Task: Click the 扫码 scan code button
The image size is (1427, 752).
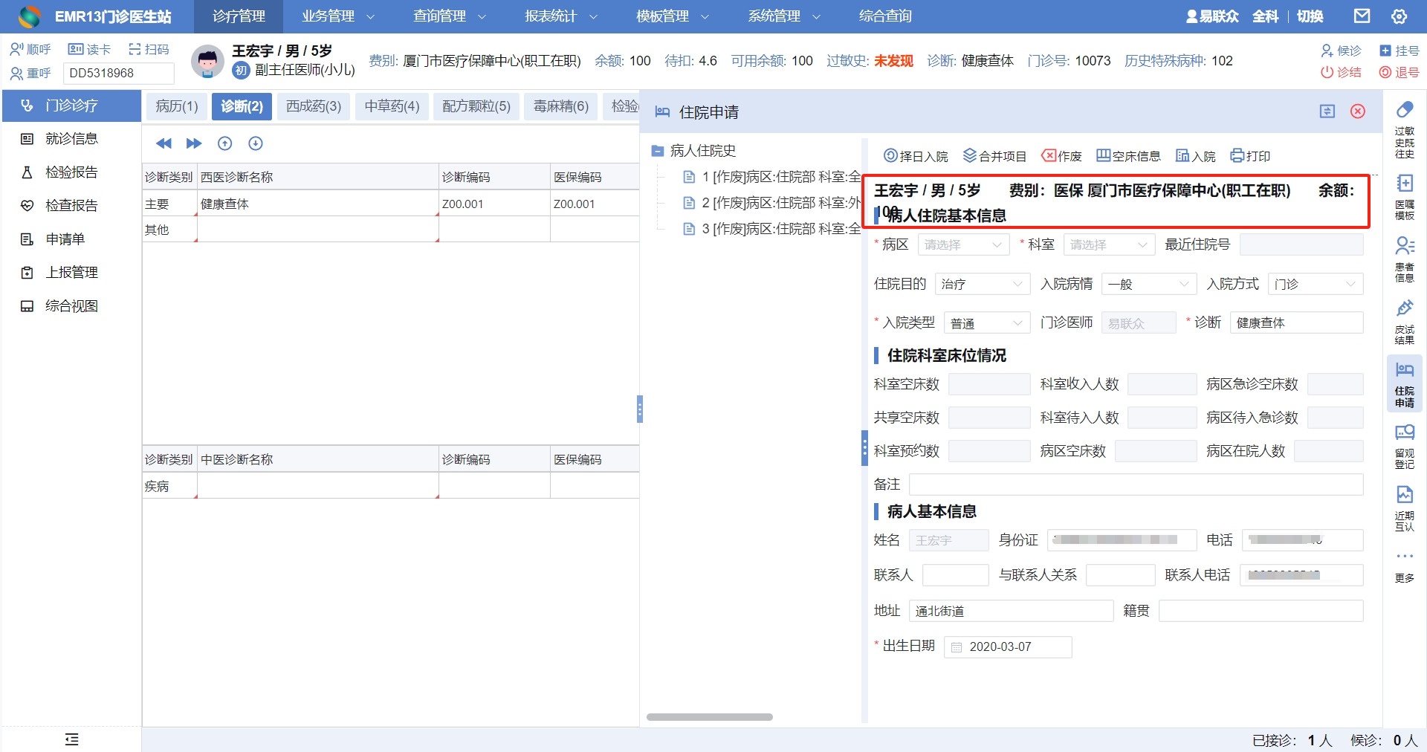Action: pyautogui.click(x=149, y=49)
